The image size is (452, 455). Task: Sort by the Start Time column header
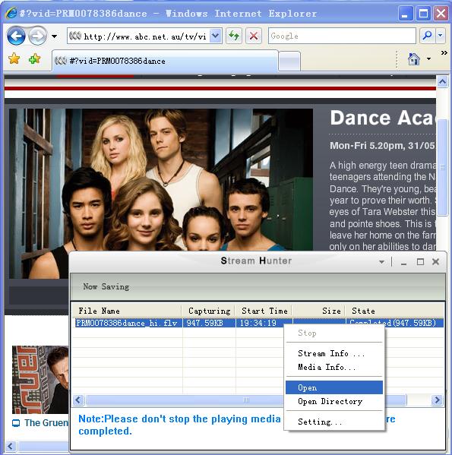click(264, 311)
